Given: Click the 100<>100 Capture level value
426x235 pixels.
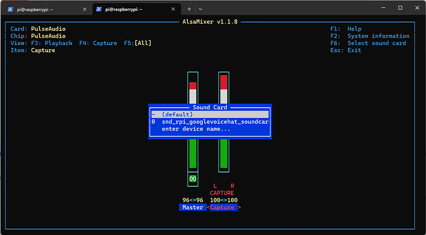Looking at the screenshot, I should click(x=223, y=200).
